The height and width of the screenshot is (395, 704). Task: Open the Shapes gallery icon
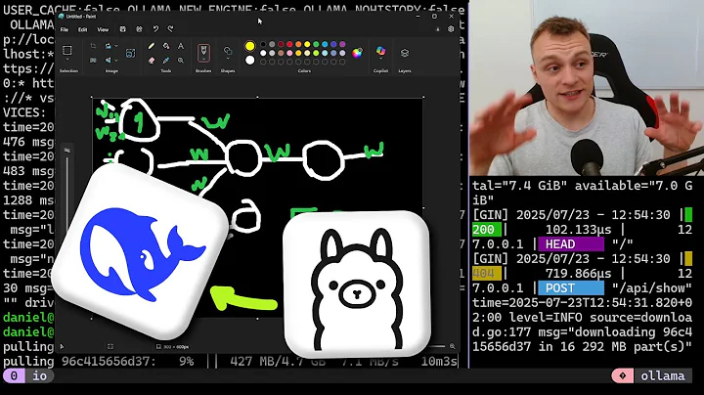[x=228, y=50]
